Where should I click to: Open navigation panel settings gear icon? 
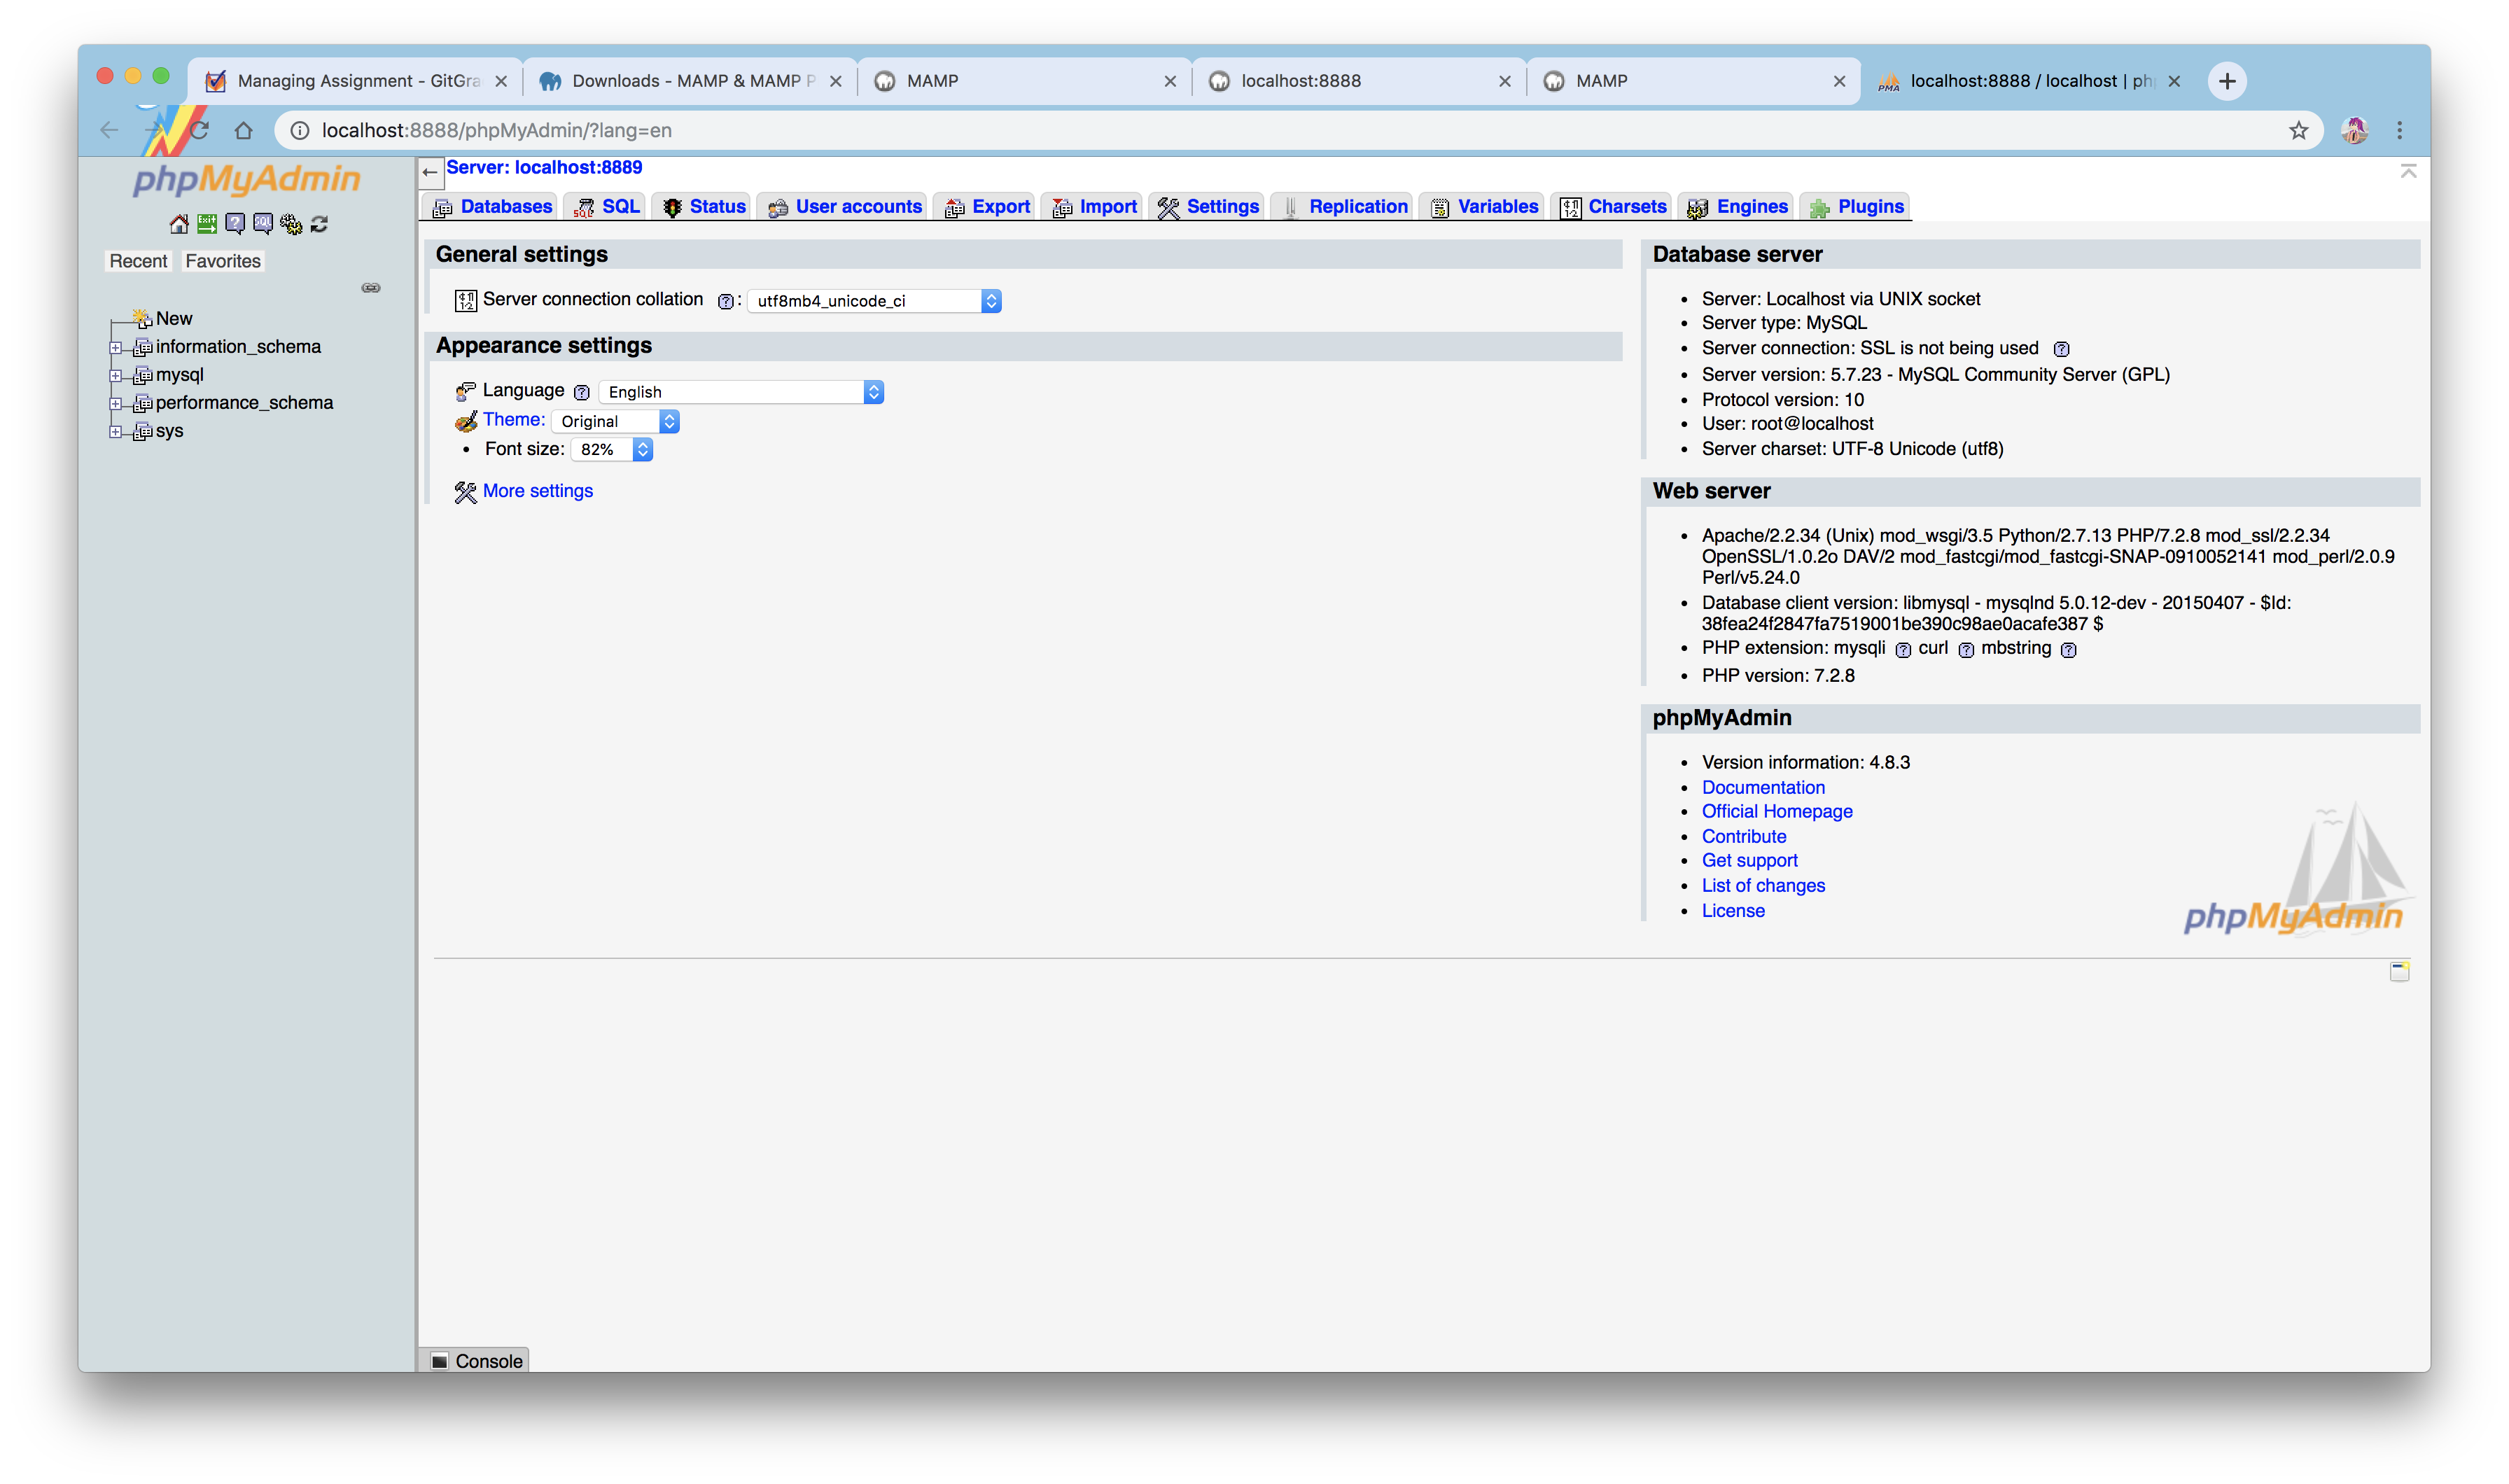291,224
